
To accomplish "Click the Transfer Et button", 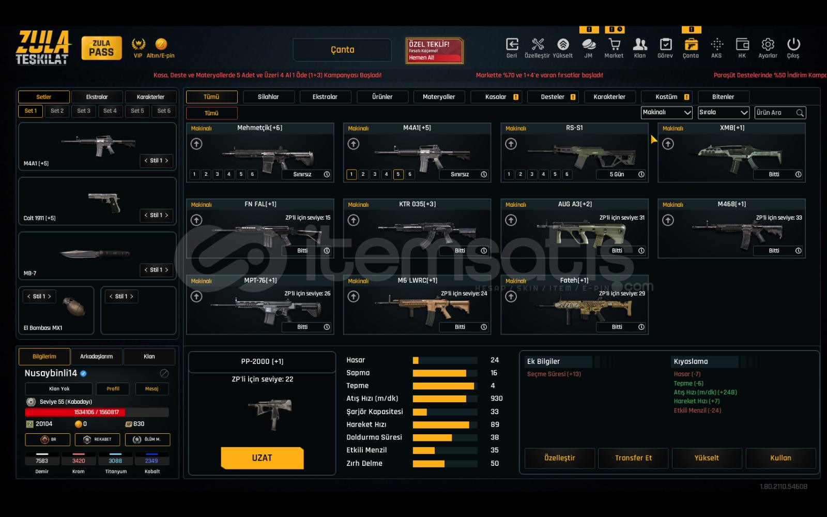I will tap(633, 458).
